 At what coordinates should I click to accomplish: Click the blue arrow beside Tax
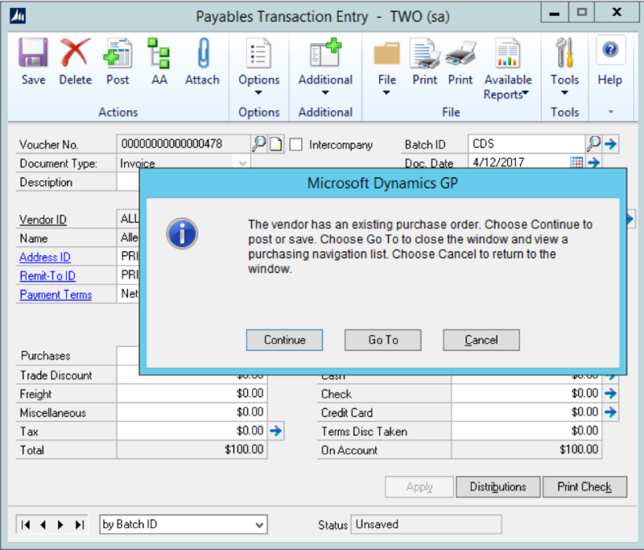click(x=276, y=431)
